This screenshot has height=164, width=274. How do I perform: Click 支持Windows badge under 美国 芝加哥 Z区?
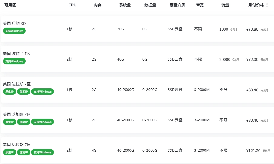click(42, 122)
